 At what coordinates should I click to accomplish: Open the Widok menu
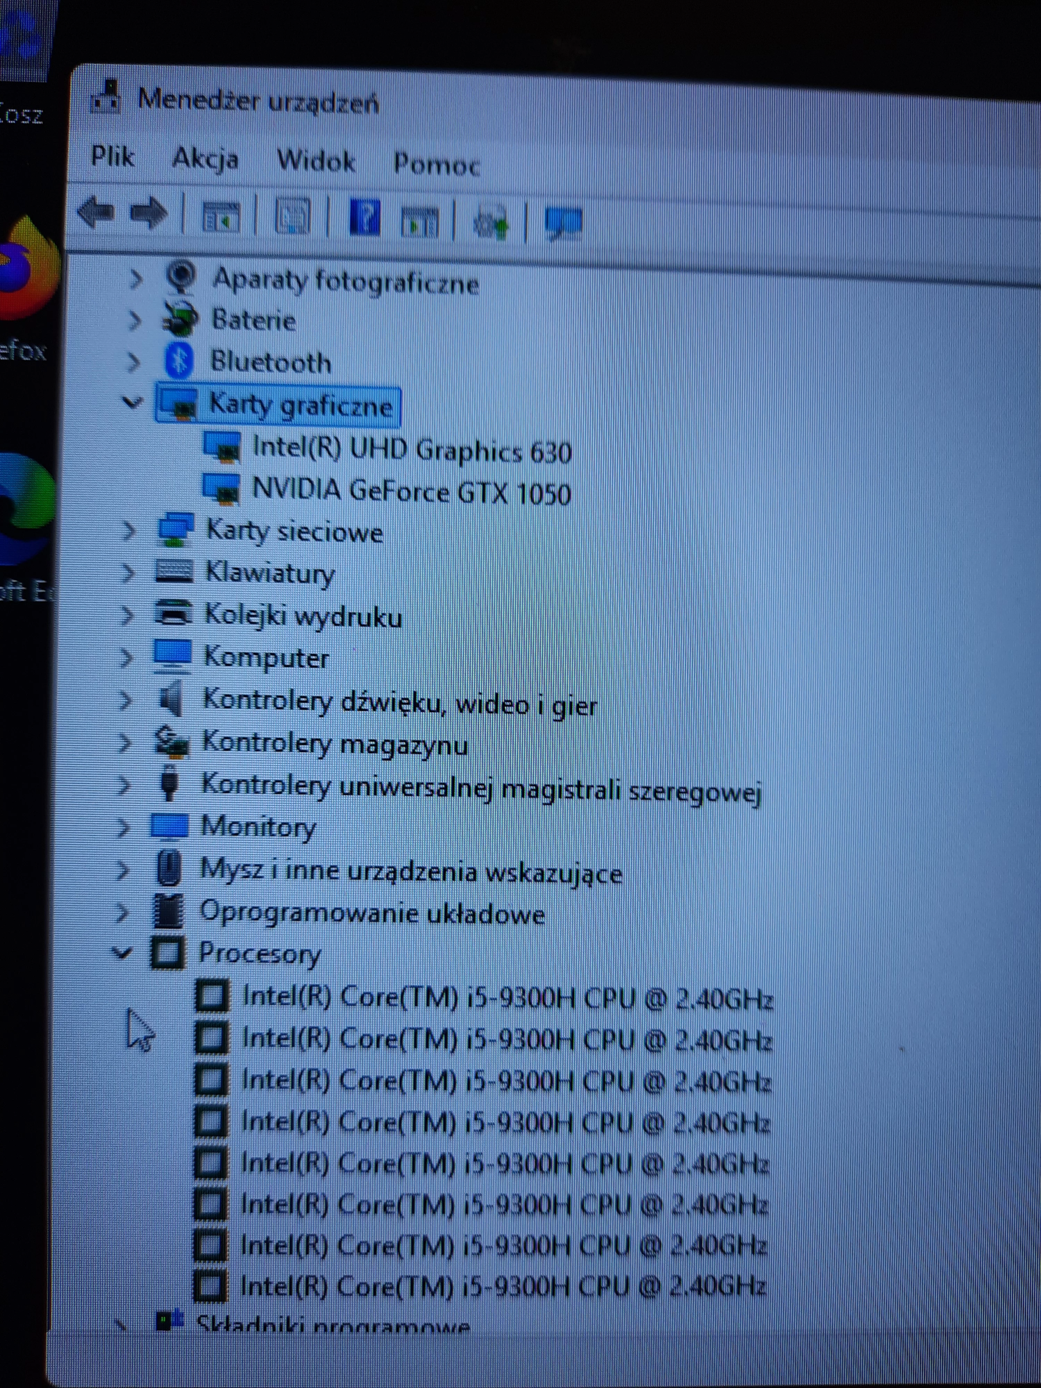click(316, 161)
